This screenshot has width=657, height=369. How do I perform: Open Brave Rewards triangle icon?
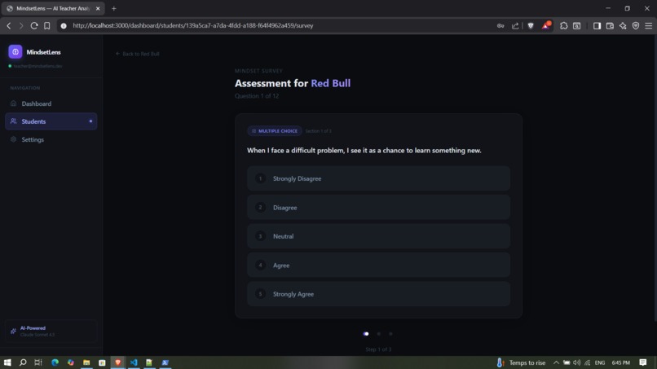point(545,25)
